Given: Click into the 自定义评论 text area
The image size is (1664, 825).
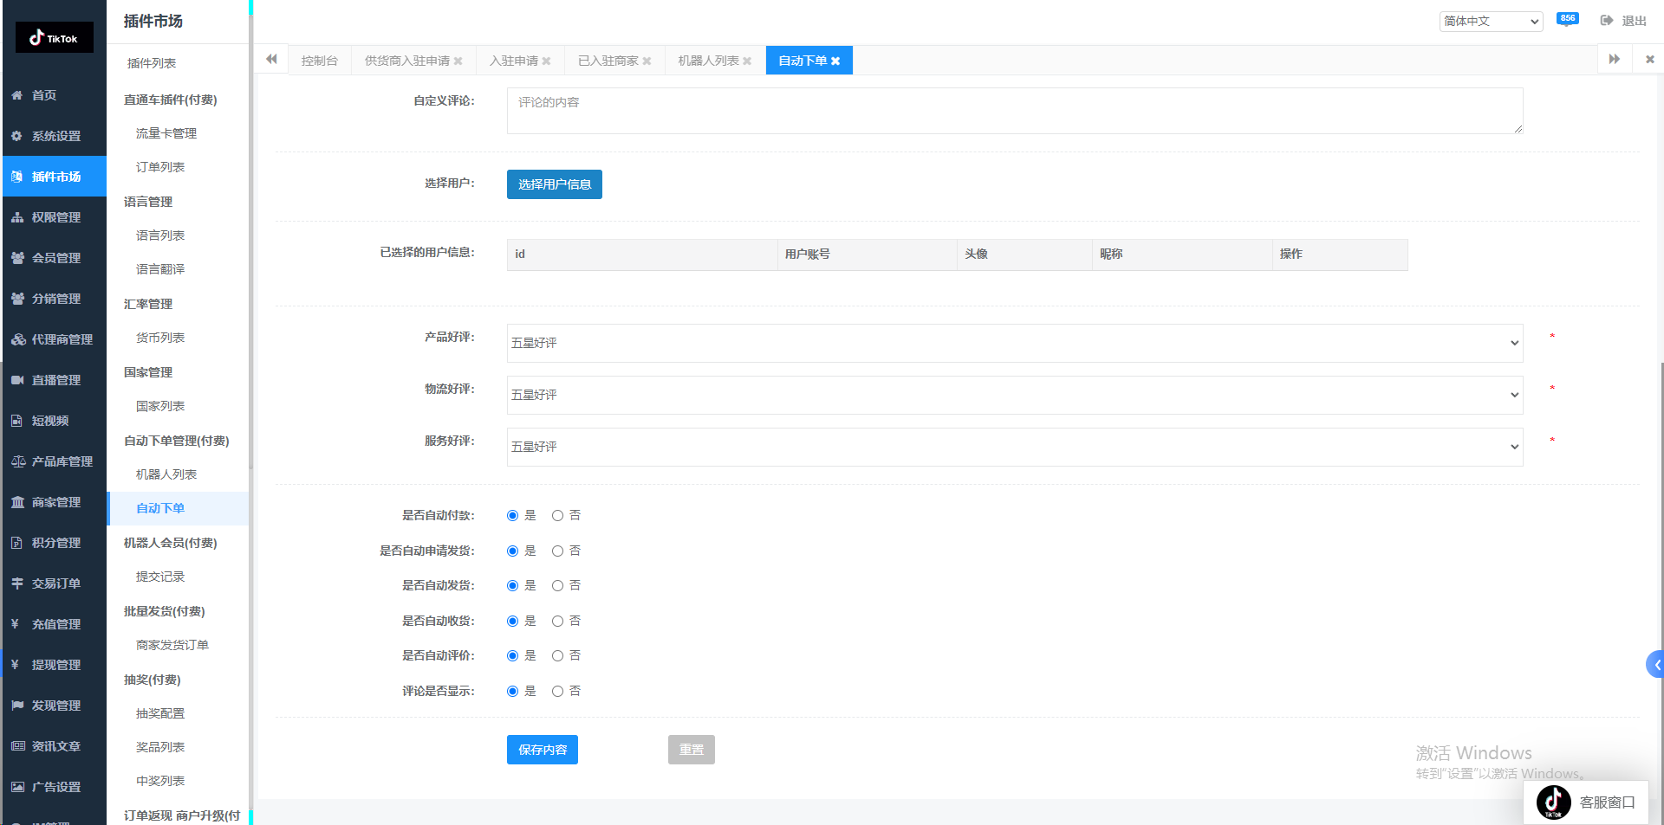Looking at the screenshot, I should point(1014,111).
